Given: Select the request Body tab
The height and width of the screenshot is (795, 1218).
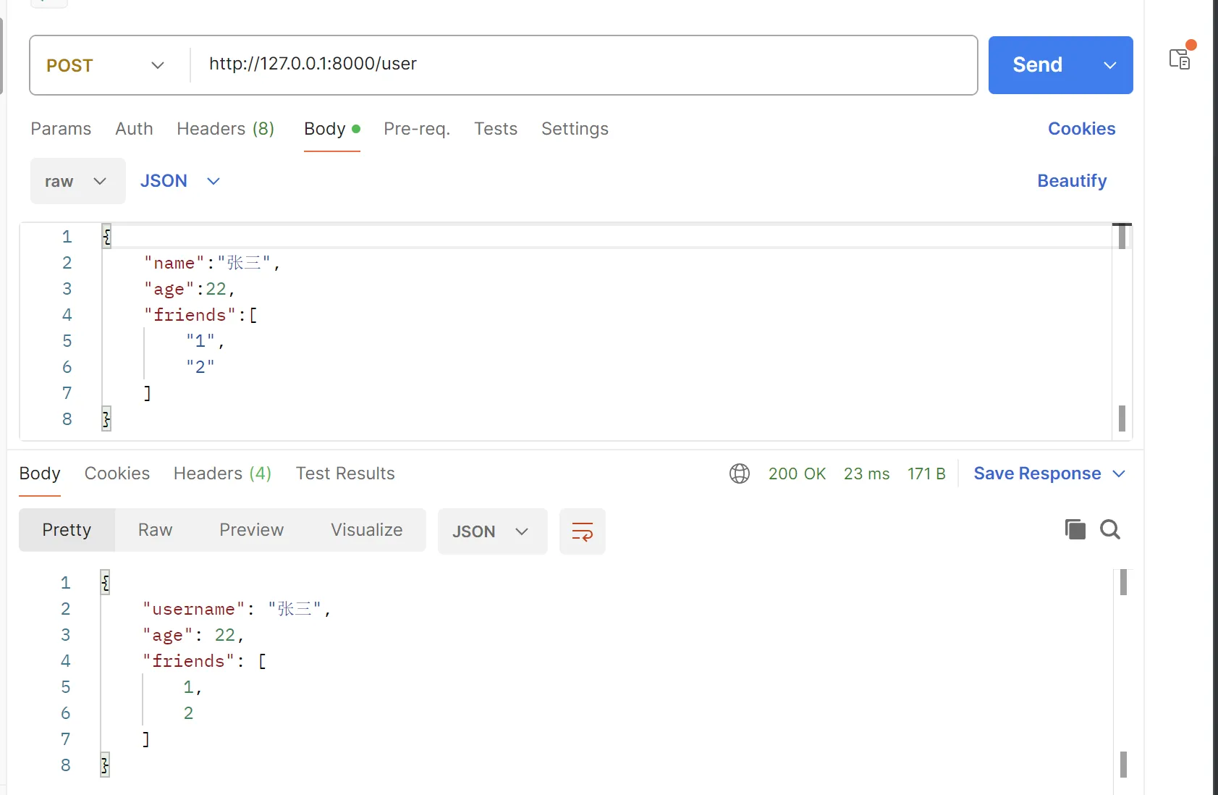Looking at the screenshot, I should [332, 129].
